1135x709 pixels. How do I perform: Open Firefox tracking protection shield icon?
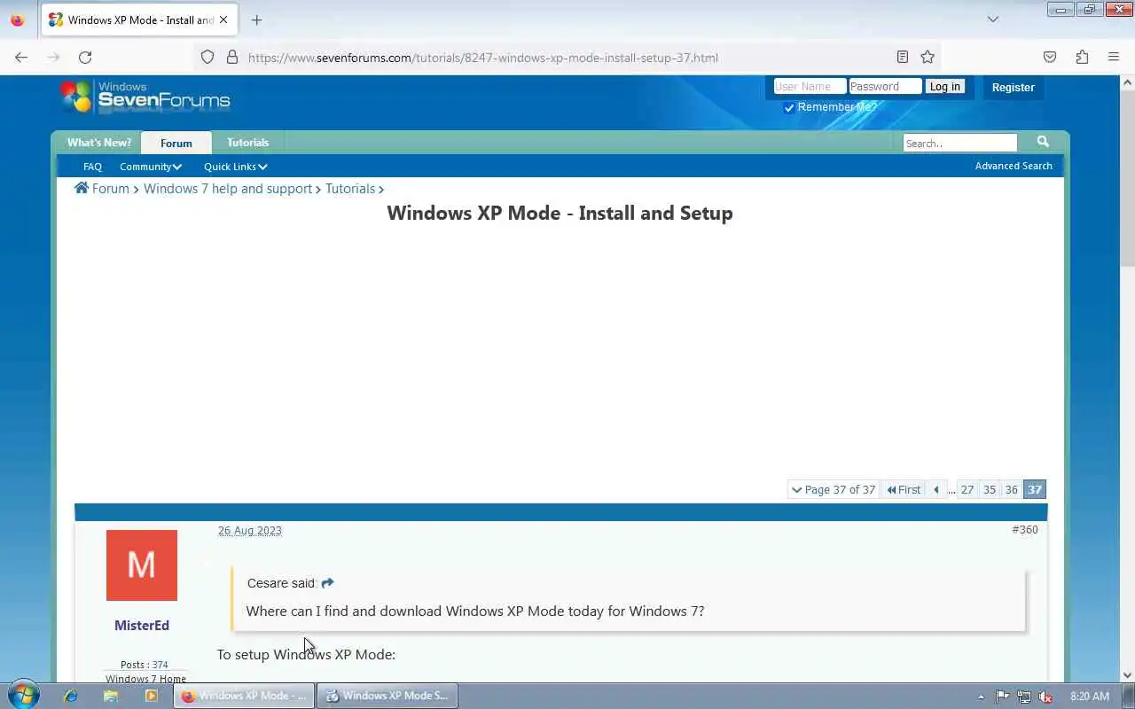coord(207,57)
